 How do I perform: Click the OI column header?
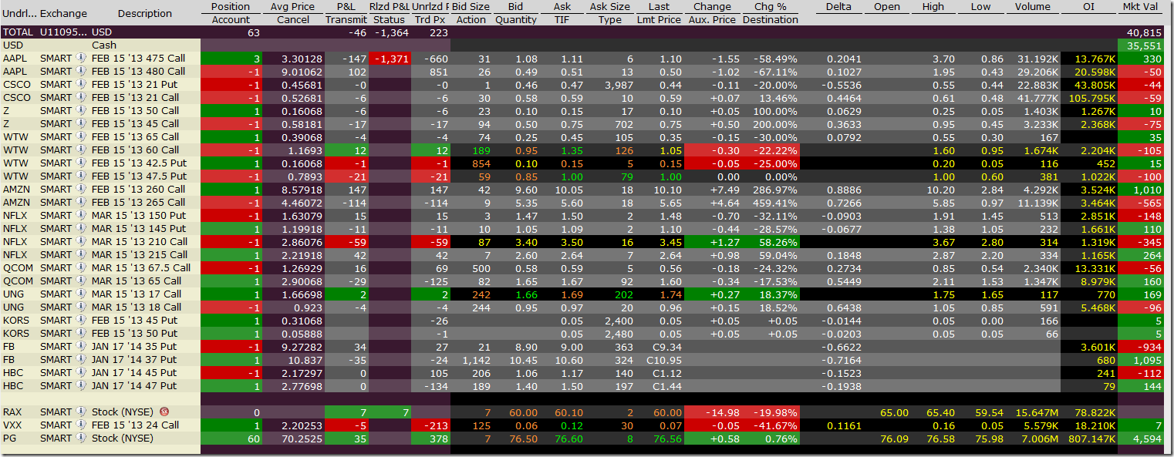pyautogui.click(x=1088, y=7)
